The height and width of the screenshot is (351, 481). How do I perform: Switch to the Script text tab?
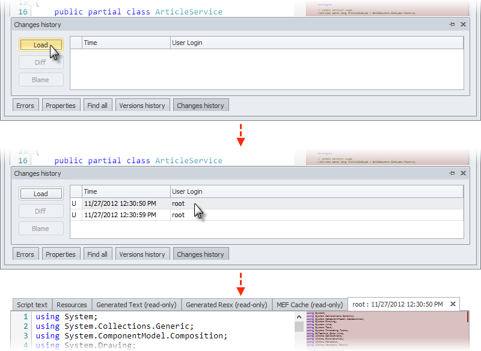[32, 305]
